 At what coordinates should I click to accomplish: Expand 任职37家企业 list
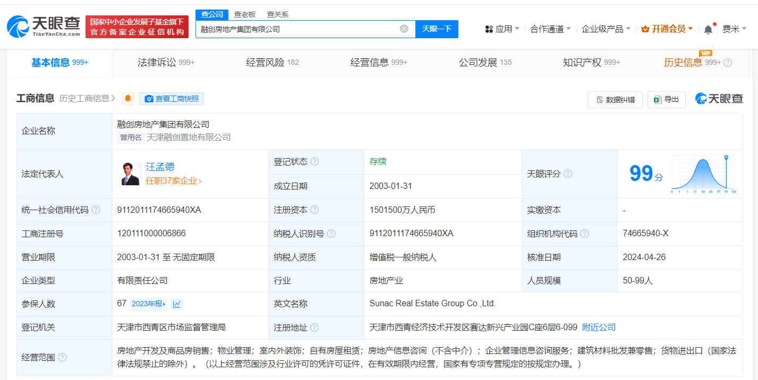(x=174, y=181)
